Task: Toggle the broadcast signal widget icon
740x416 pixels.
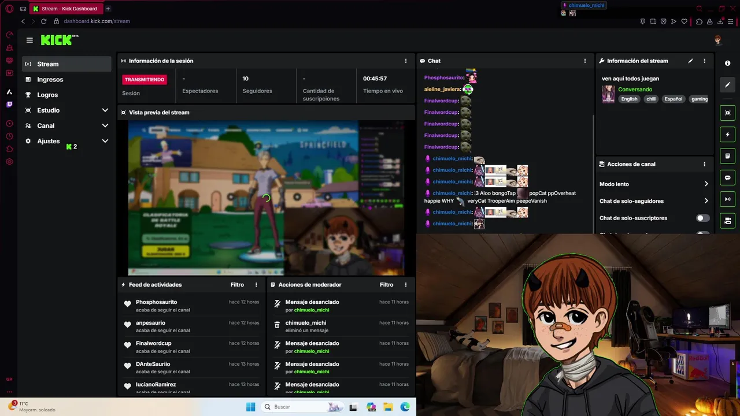Action: [x=727, y=199]
